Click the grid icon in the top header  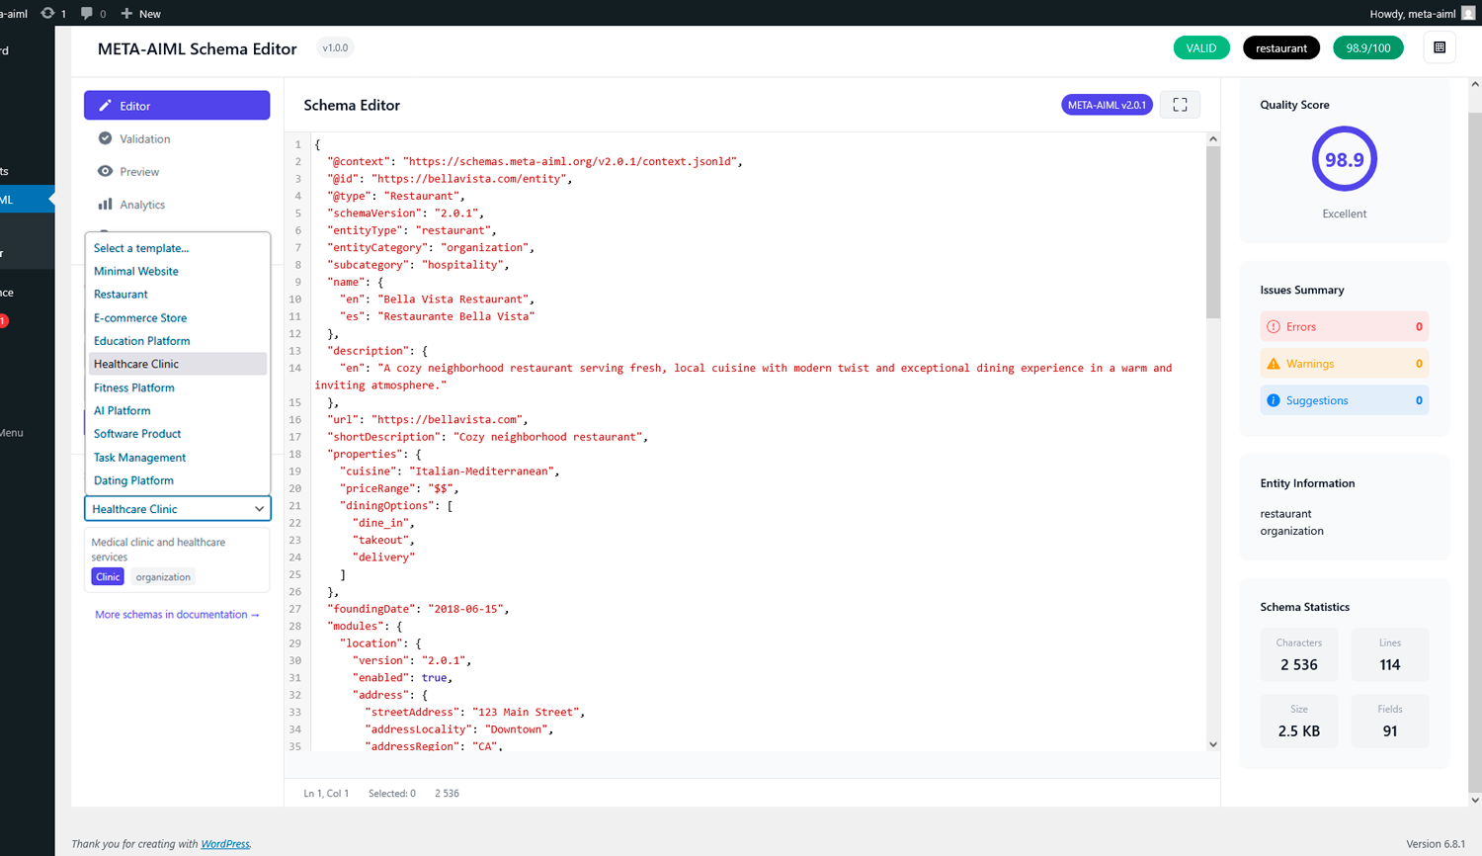coord(1440,47)
